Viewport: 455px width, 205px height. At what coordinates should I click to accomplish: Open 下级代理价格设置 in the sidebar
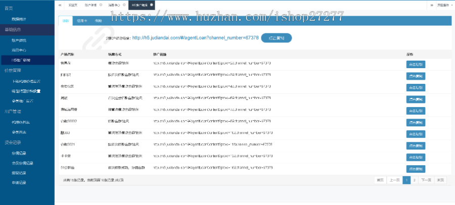pyautogui.click(x=26, y=81)
